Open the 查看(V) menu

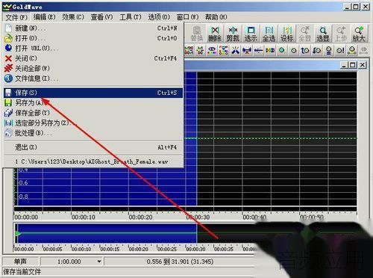101,17
